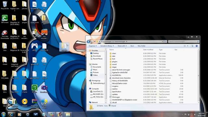This screenshot has height=117, width=208.
Task: Sort by Type column header
Action: click(x=161, y=50)
